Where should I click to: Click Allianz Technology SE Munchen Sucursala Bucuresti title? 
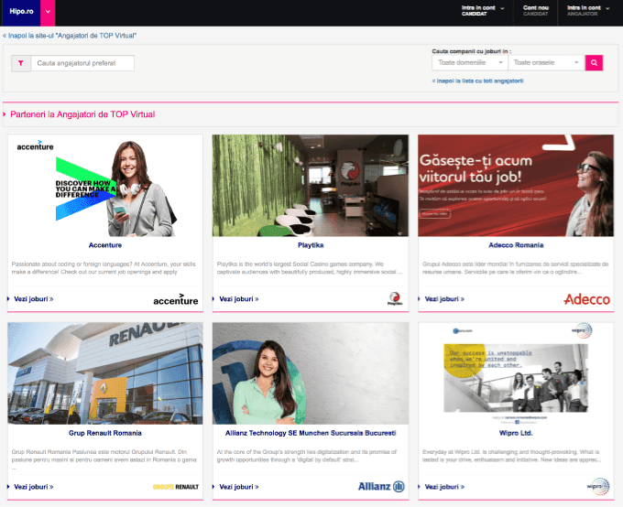coord(311,433)
